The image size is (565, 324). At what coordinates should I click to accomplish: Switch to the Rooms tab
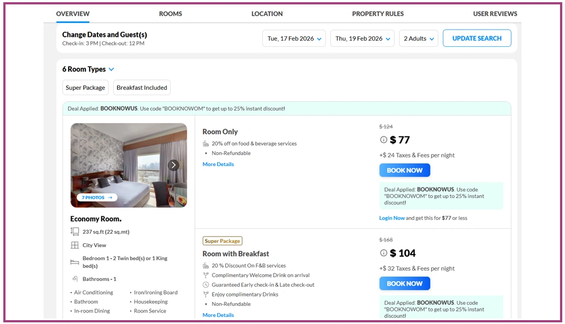171,14
